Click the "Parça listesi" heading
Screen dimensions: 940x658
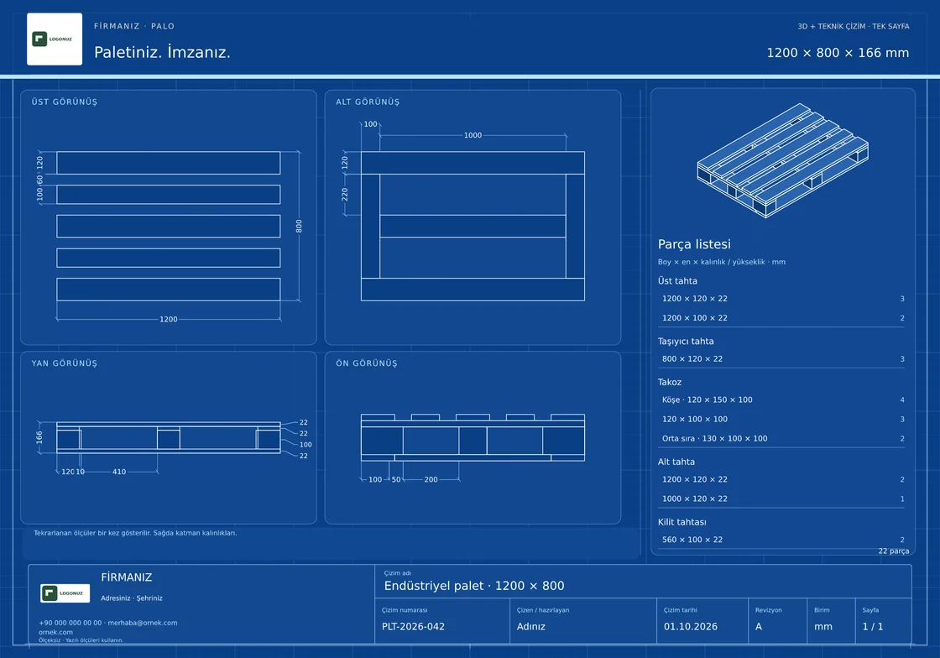(694, 244)
